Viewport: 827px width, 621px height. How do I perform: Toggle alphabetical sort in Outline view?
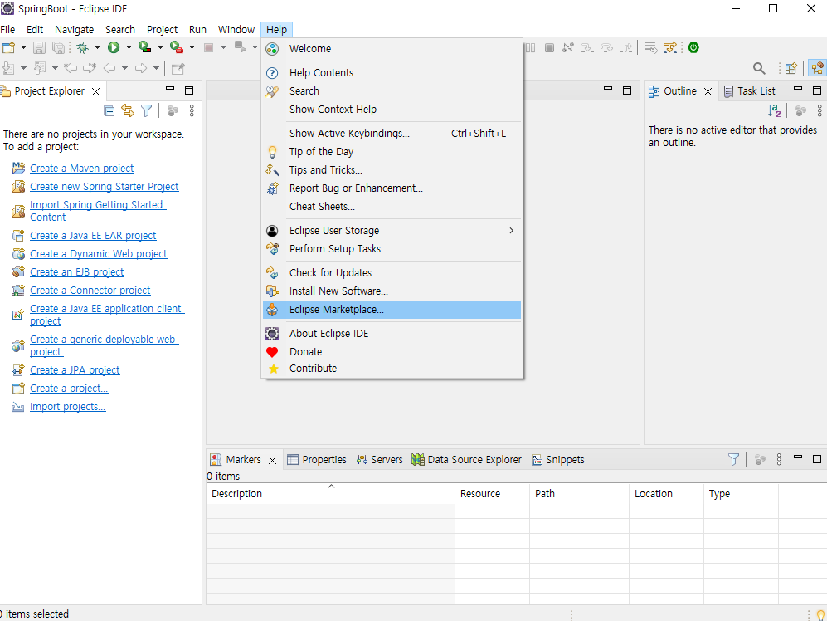coord(775,111)
